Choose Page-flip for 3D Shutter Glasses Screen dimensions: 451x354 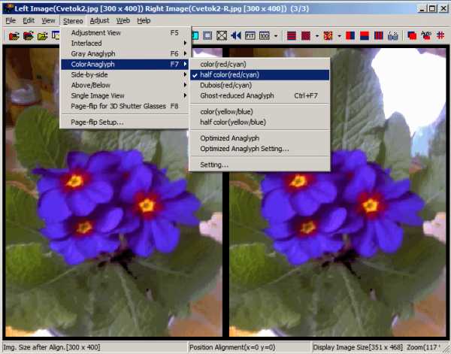125,106
